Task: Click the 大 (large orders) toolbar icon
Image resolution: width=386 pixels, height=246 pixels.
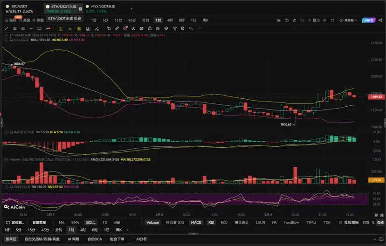Action: [70, 29]
